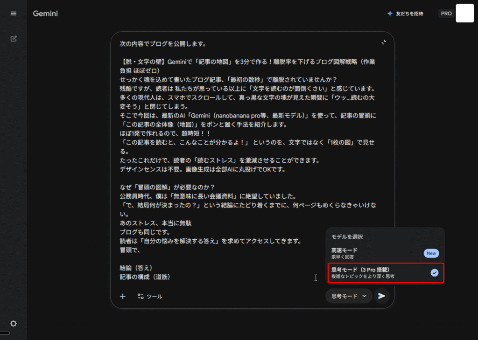Viewport: 478px width, 340px height.
Task: Open the settings gear in the sidebar
Action: click(14, 324)
